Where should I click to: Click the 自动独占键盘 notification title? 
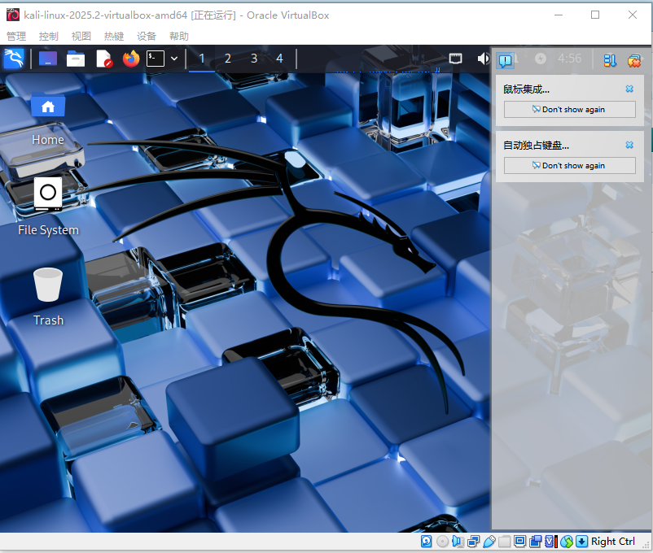[536, 146]
